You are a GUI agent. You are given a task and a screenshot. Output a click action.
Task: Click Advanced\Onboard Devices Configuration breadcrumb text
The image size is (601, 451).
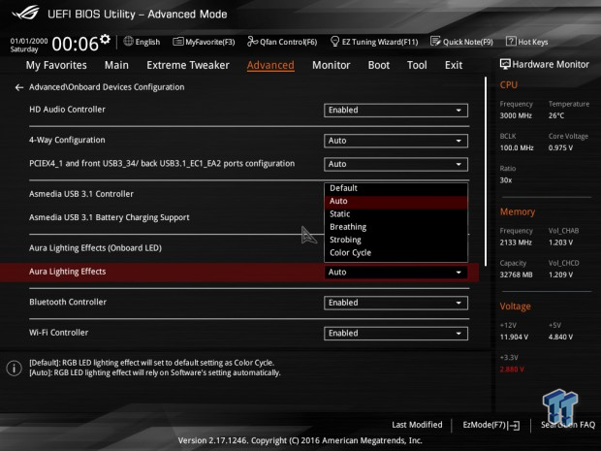click(x=107, y=87)
